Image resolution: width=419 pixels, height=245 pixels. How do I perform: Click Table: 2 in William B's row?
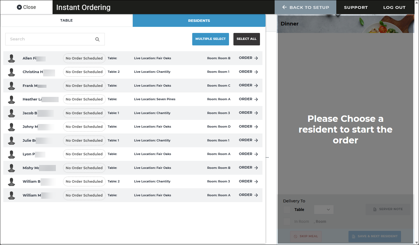pyautogui.click(x=114, y=181)
